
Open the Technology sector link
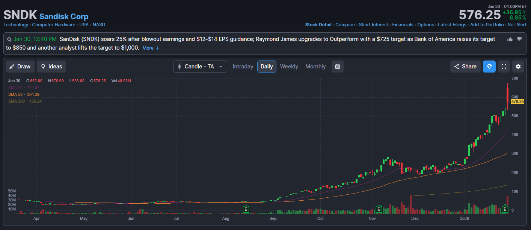click(x=16, y=25)
